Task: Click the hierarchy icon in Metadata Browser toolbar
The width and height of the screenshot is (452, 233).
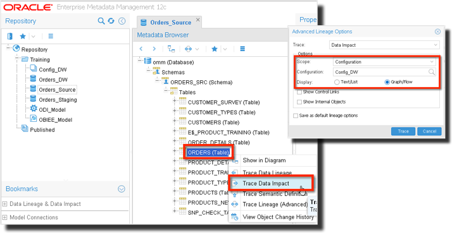Action: pyautogui.click(x=171, y=49)
